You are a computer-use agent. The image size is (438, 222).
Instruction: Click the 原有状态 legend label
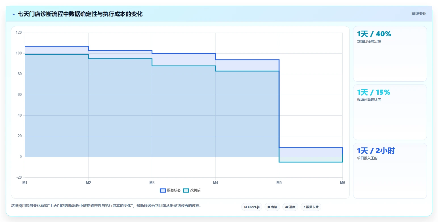[174, 190]
